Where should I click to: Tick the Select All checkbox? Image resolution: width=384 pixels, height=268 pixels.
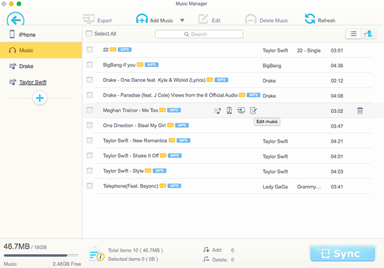[x=89, y=33]
